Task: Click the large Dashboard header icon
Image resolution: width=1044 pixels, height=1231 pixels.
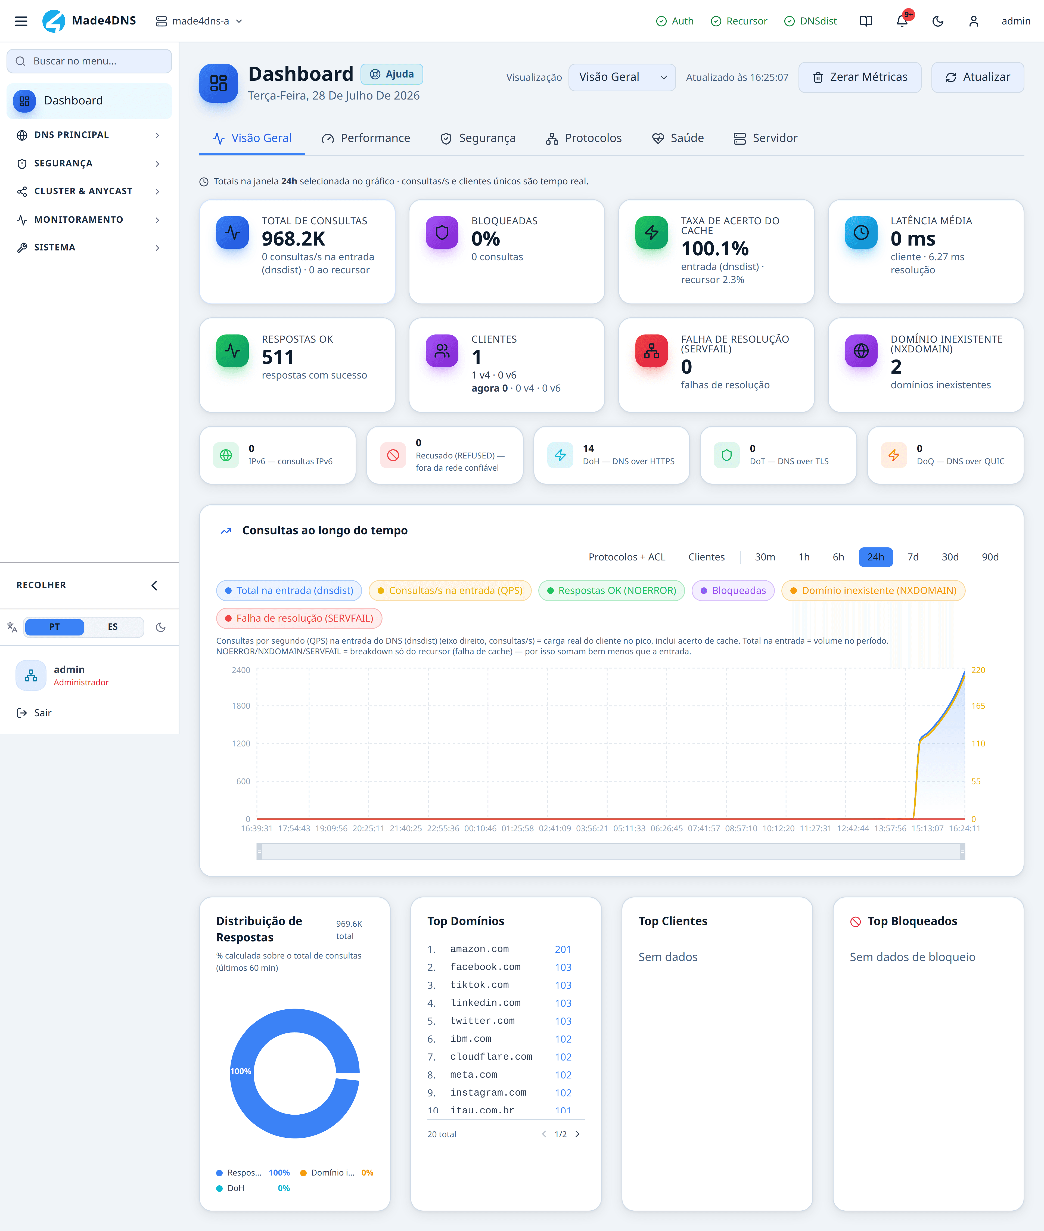Action: 218,83
